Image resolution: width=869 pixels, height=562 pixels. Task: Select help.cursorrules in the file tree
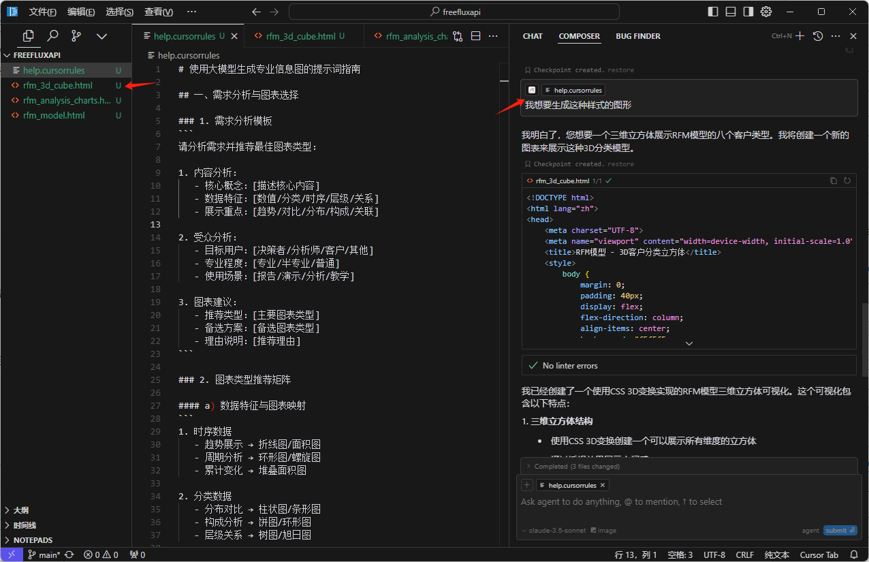click(x=66, y=70)
